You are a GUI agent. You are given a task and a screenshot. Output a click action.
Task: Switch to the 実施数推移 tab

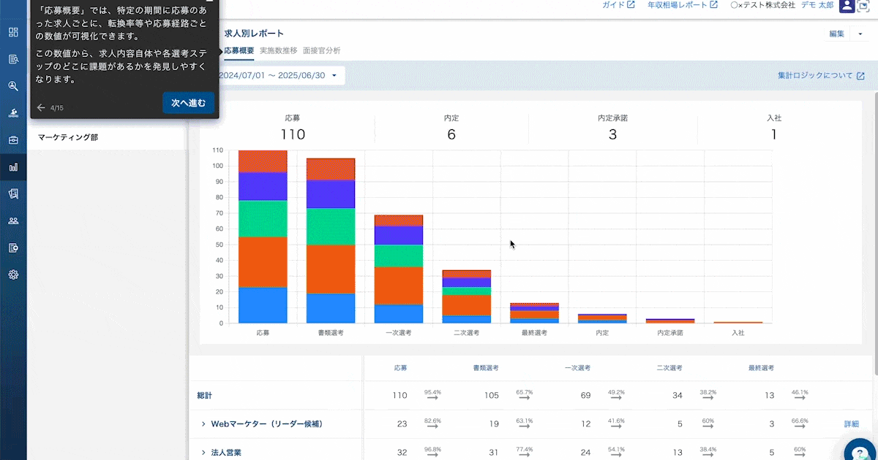[278, 51]
